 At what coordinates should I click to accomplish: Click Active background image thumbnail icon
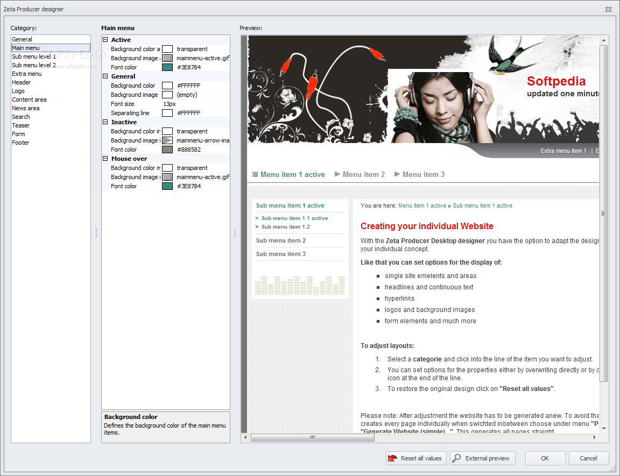coord(167,58)
